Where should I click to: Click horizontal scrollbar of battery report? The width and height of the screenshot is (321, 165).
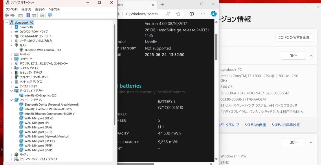coord(136,164)
